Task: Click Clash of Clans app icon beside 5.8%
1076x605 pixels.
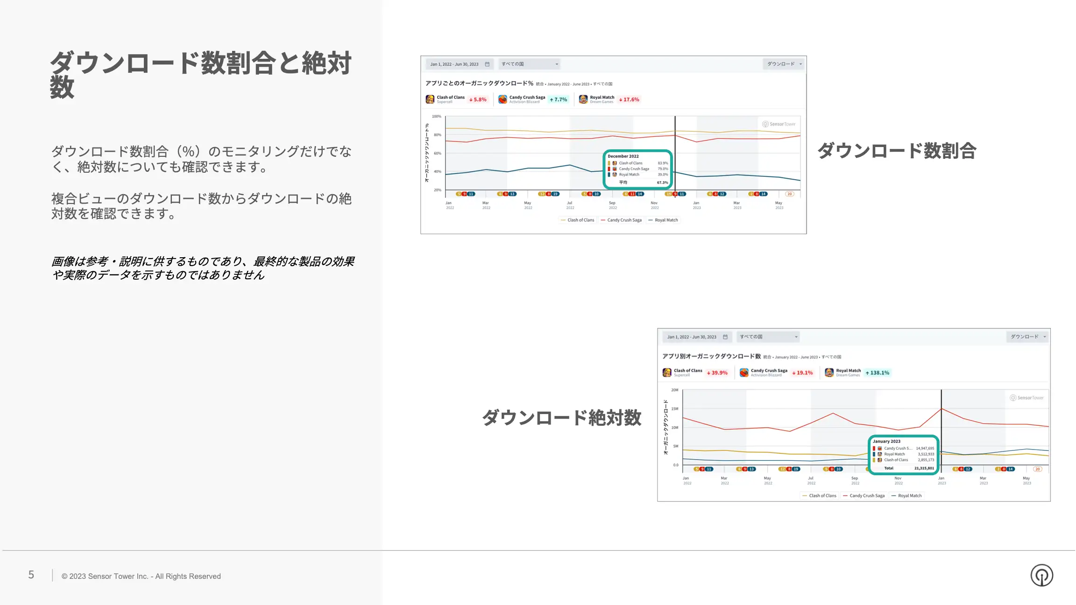Action: tap(430, 99)
